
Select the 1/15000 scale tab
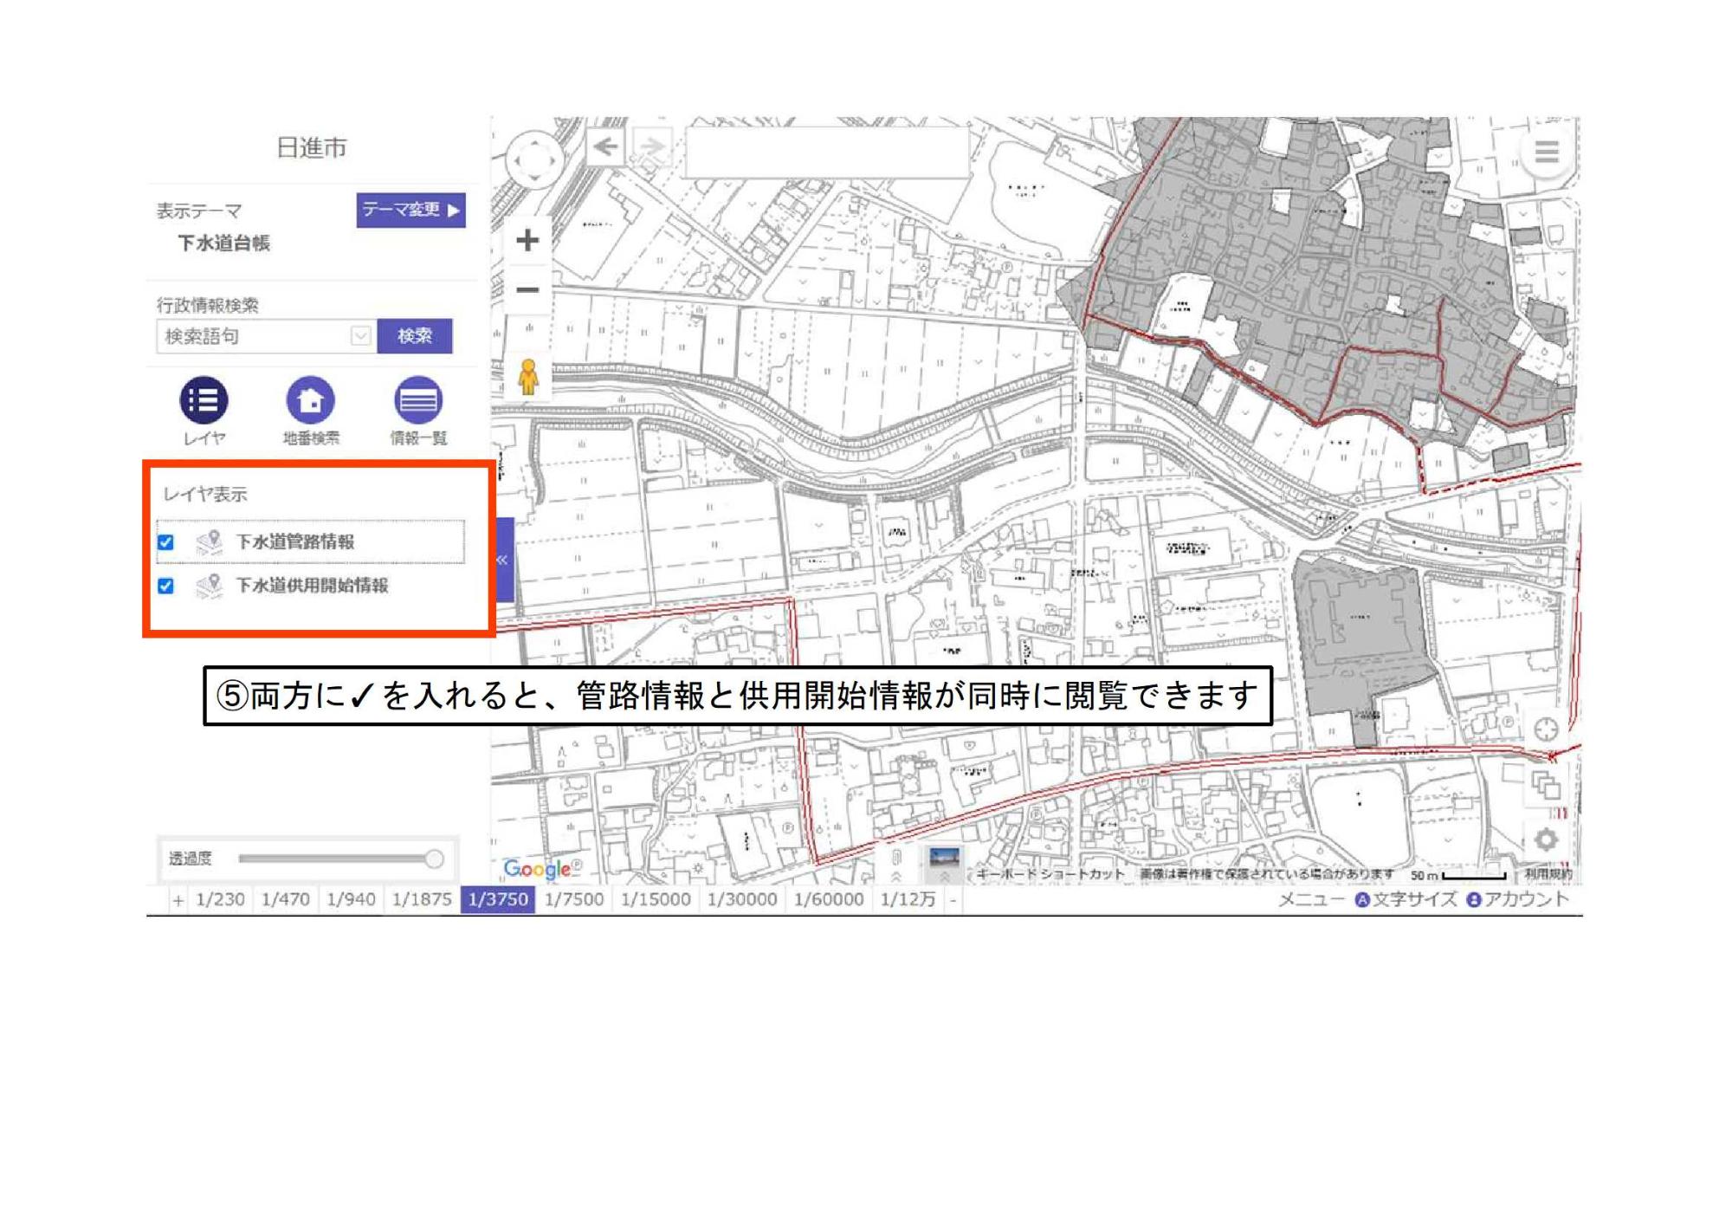click(x=656, y=899)
